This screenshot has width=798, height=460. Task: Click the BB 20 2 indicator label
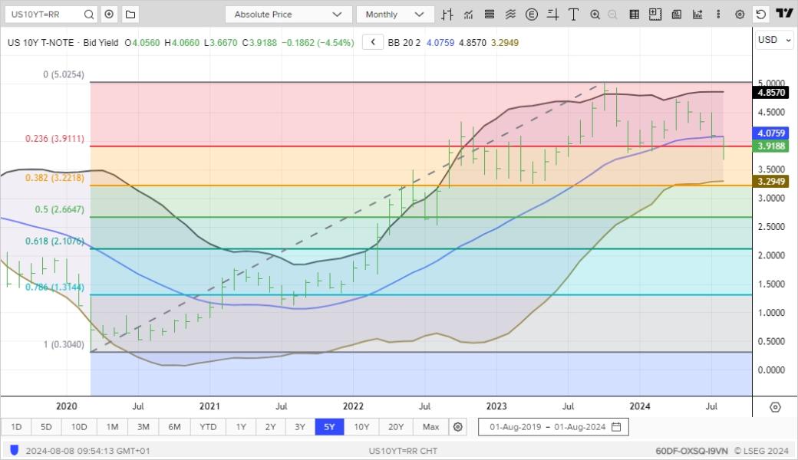click(404, 43)
